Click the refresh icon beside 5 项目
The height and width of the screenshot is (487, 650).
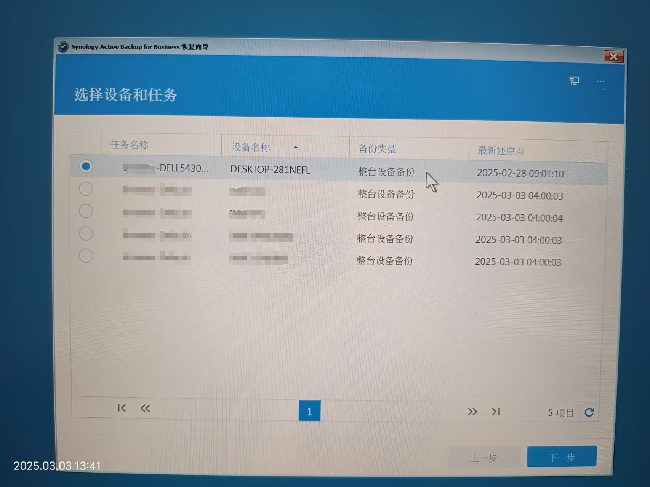[x=589, y=412]
